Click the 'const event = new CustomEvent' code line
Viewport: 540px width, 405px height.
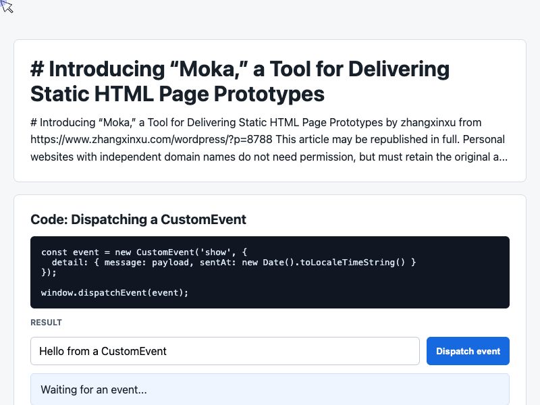pyautogui.click(x=144, y=252)
